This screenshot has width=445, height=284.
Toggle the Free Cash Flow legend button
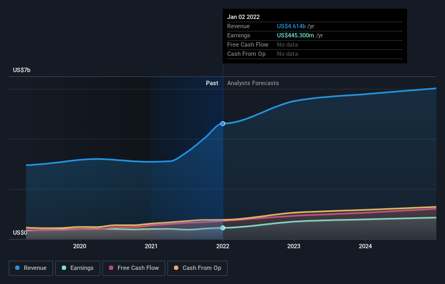[x=134, y=268]
